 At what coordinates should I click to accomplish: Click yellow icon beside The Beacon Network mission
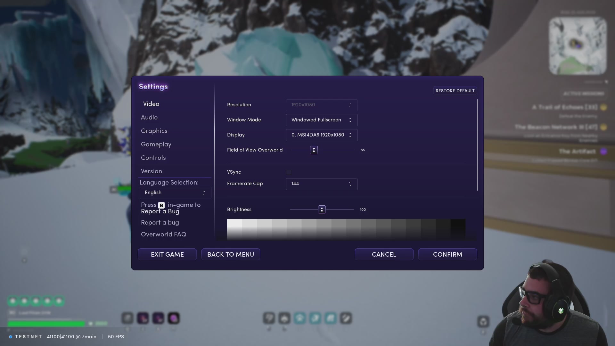(x=603, y=127)
